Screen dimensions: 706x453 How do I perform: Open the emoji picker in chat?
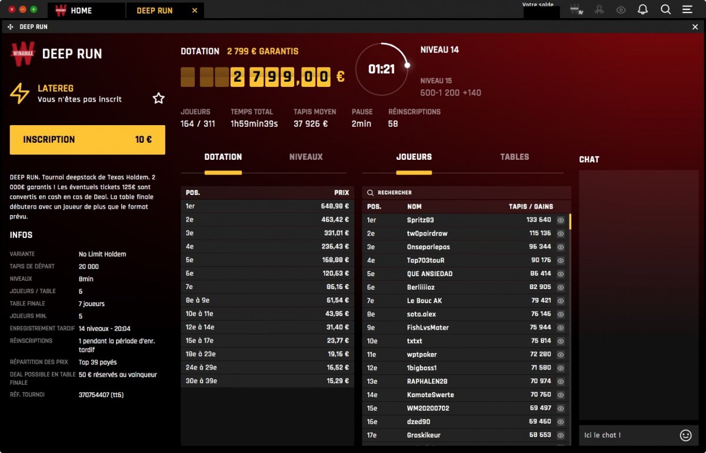685,435
